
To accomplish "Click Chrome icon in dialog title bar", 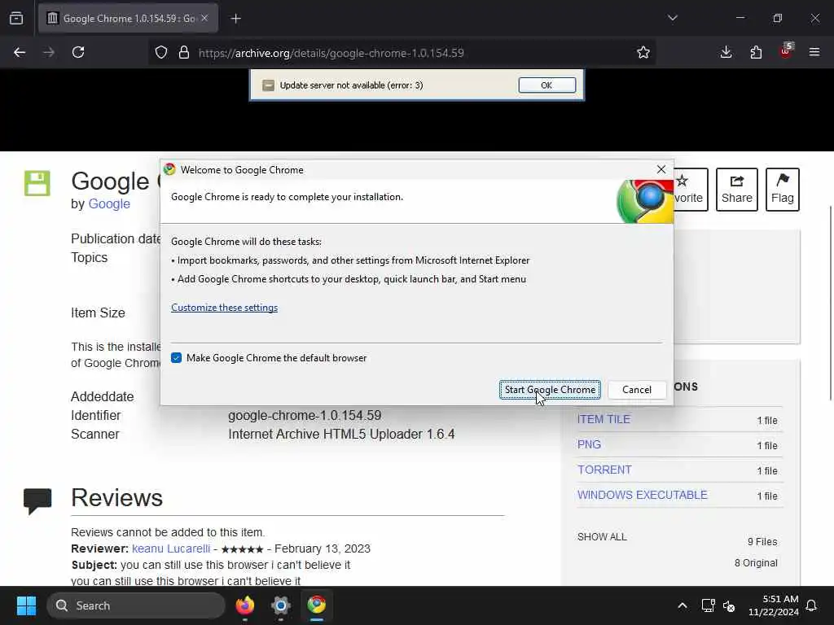I will click(x=169, y=169).
